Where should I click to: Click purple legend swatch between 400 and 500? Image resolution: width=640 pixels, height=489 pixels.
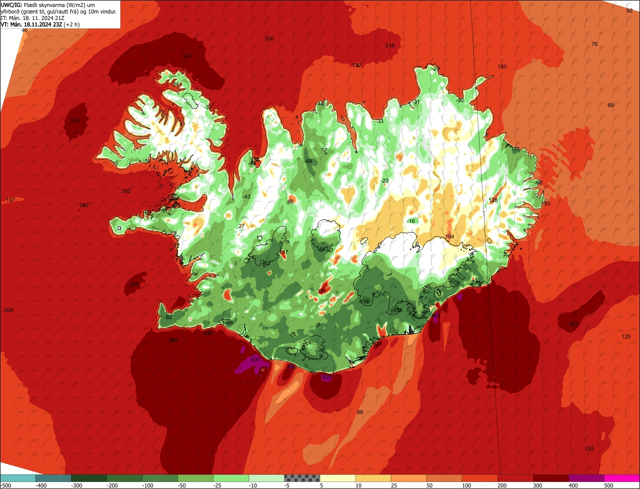pos(586,478)
